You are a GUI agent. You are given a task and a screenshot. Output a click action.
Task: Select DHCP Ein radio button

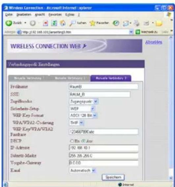(72, 141)
